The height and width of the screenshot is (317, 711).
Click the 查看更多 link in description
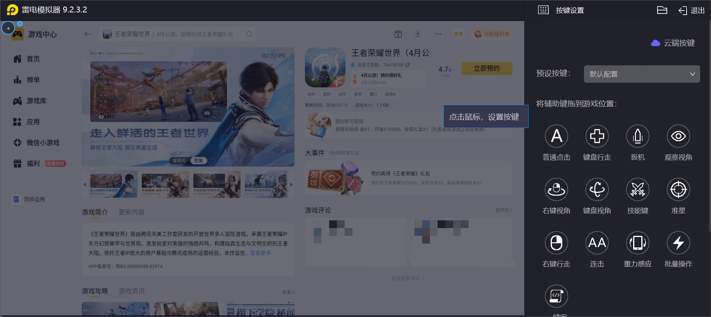tap(261, 253)
